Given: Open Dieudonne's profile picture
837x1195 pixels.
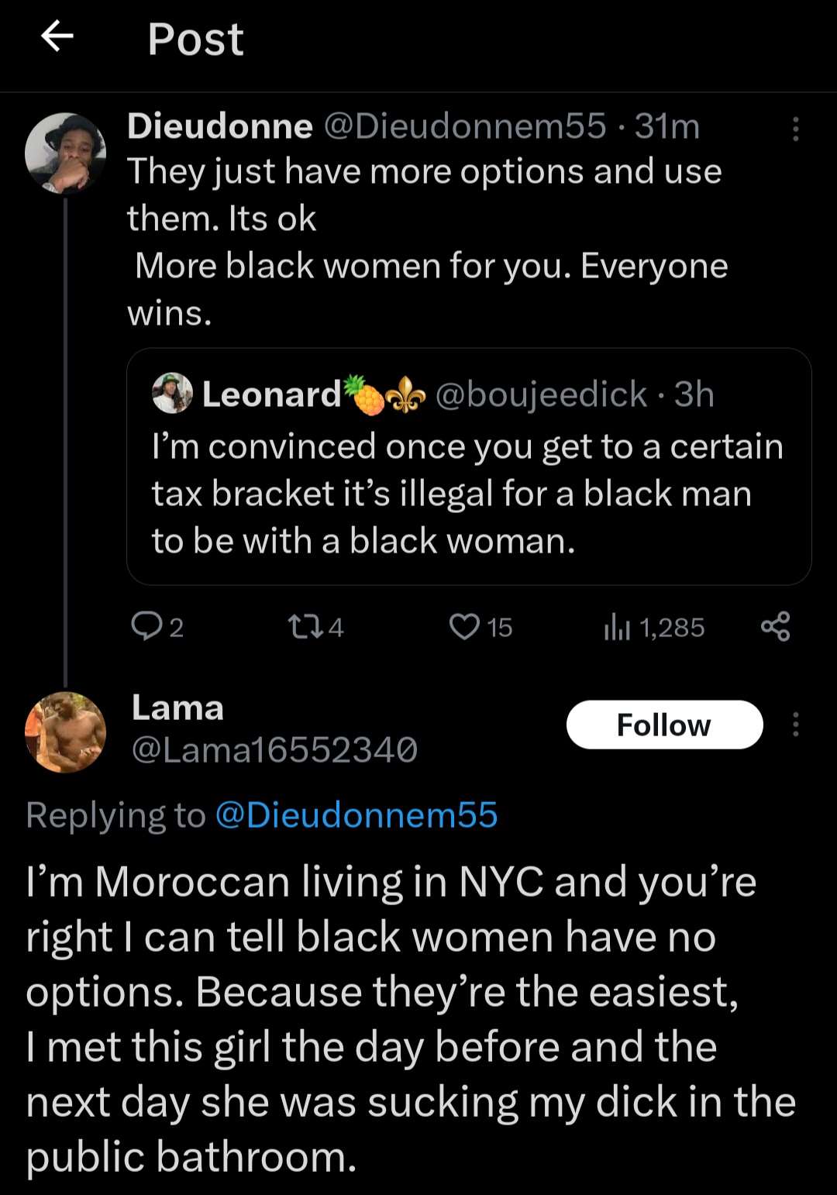Looking at the screenshot, I should pos(65,153).
